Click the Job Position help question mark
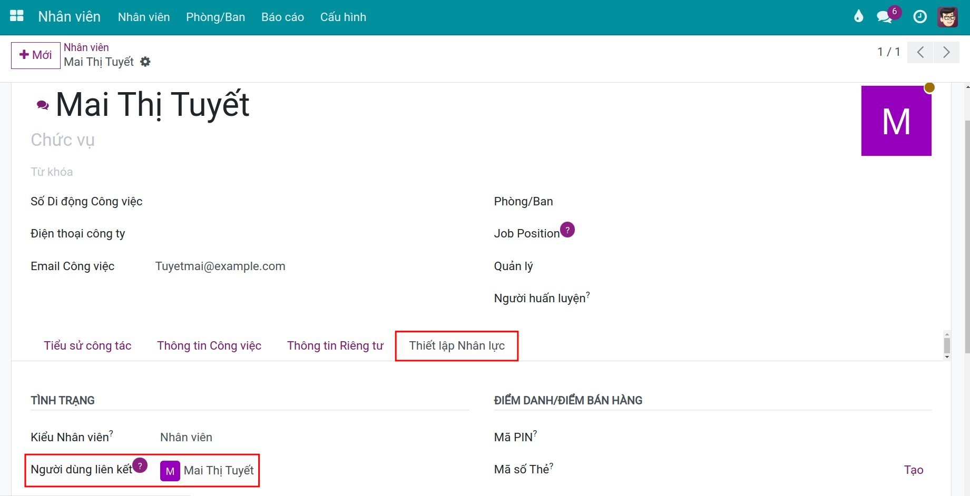 [x=567, y=230]
